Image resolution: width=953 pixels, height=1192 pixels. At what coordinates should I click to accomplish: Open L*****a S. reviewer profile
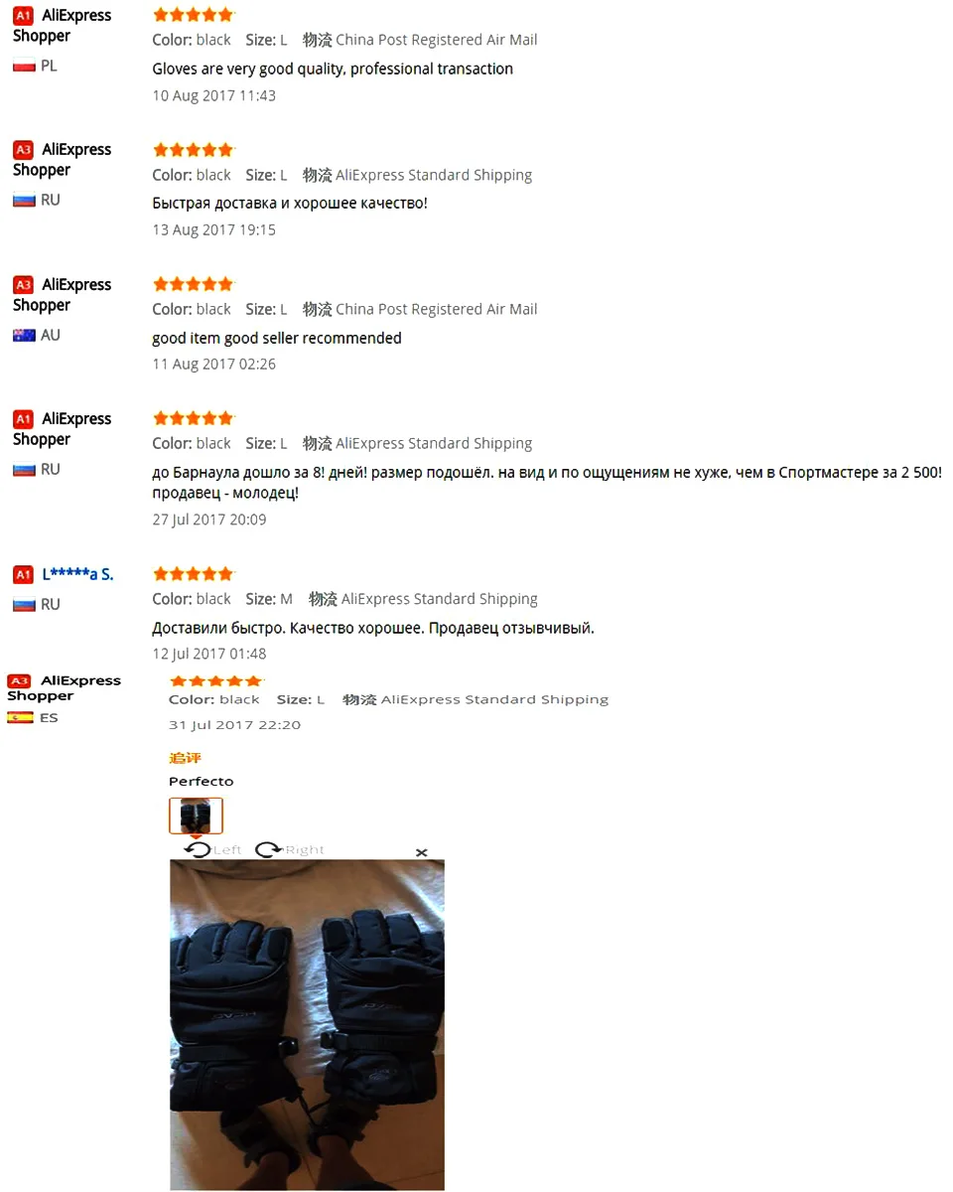tap(77, 574)
